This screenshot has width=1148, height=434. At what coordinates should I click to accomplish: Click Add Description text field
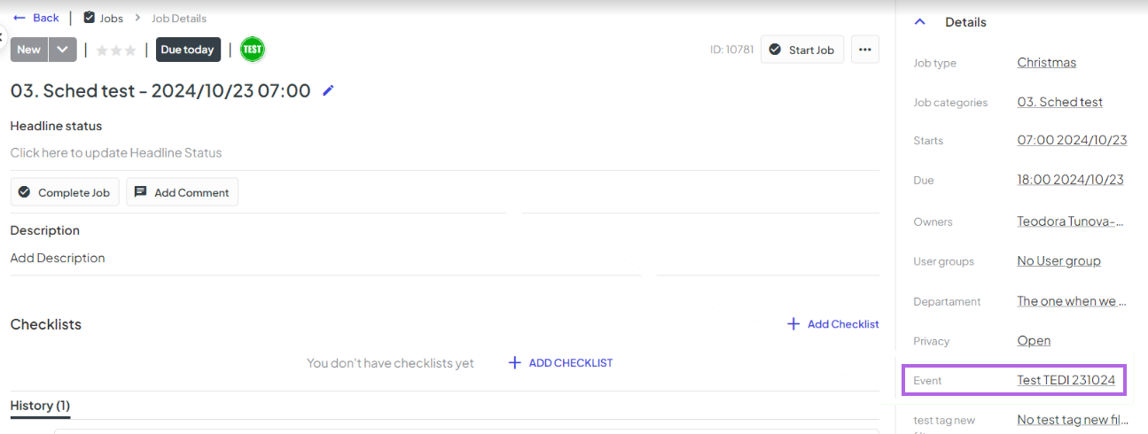58,258
